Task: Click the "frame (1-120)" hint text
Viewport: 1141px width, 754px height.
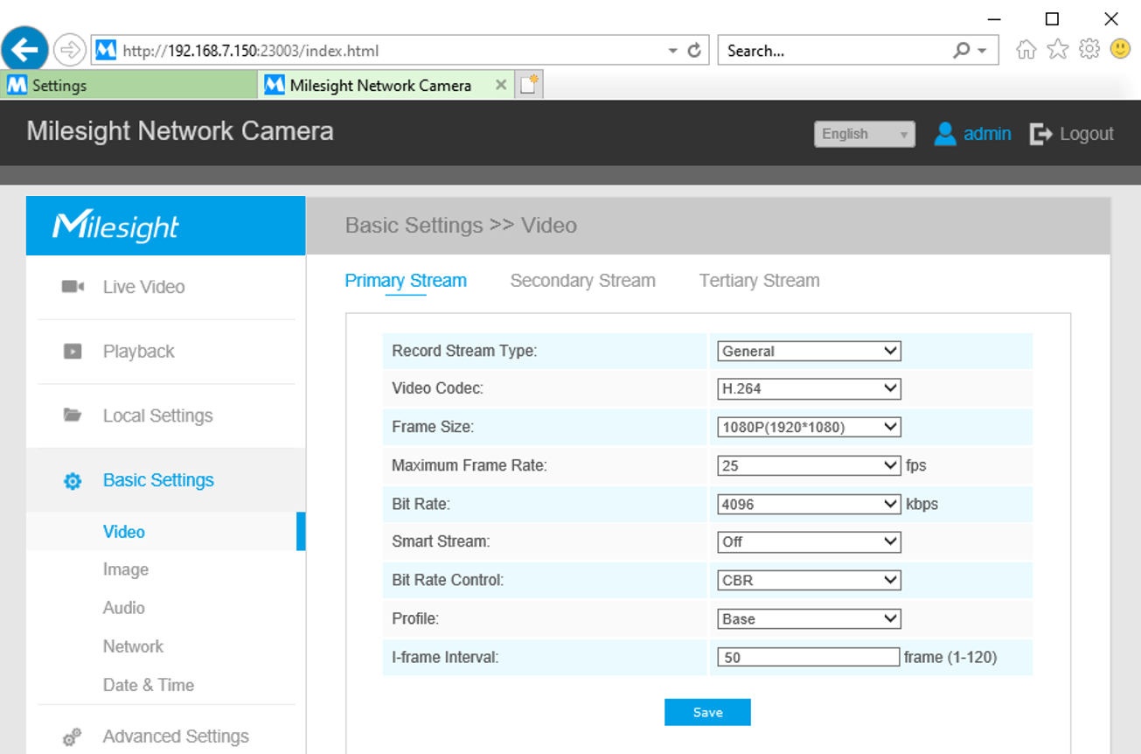Action: 950,657
